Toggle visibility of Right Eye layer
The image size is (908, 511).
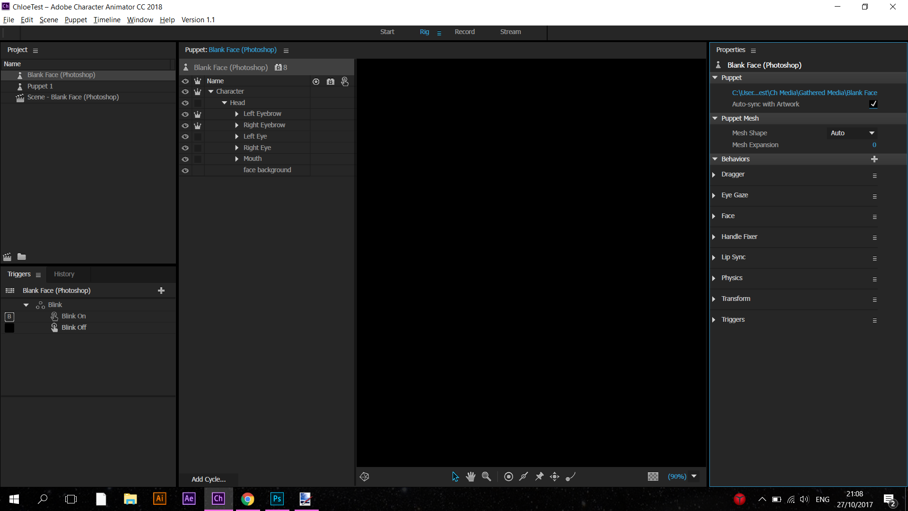click(184, 147)
